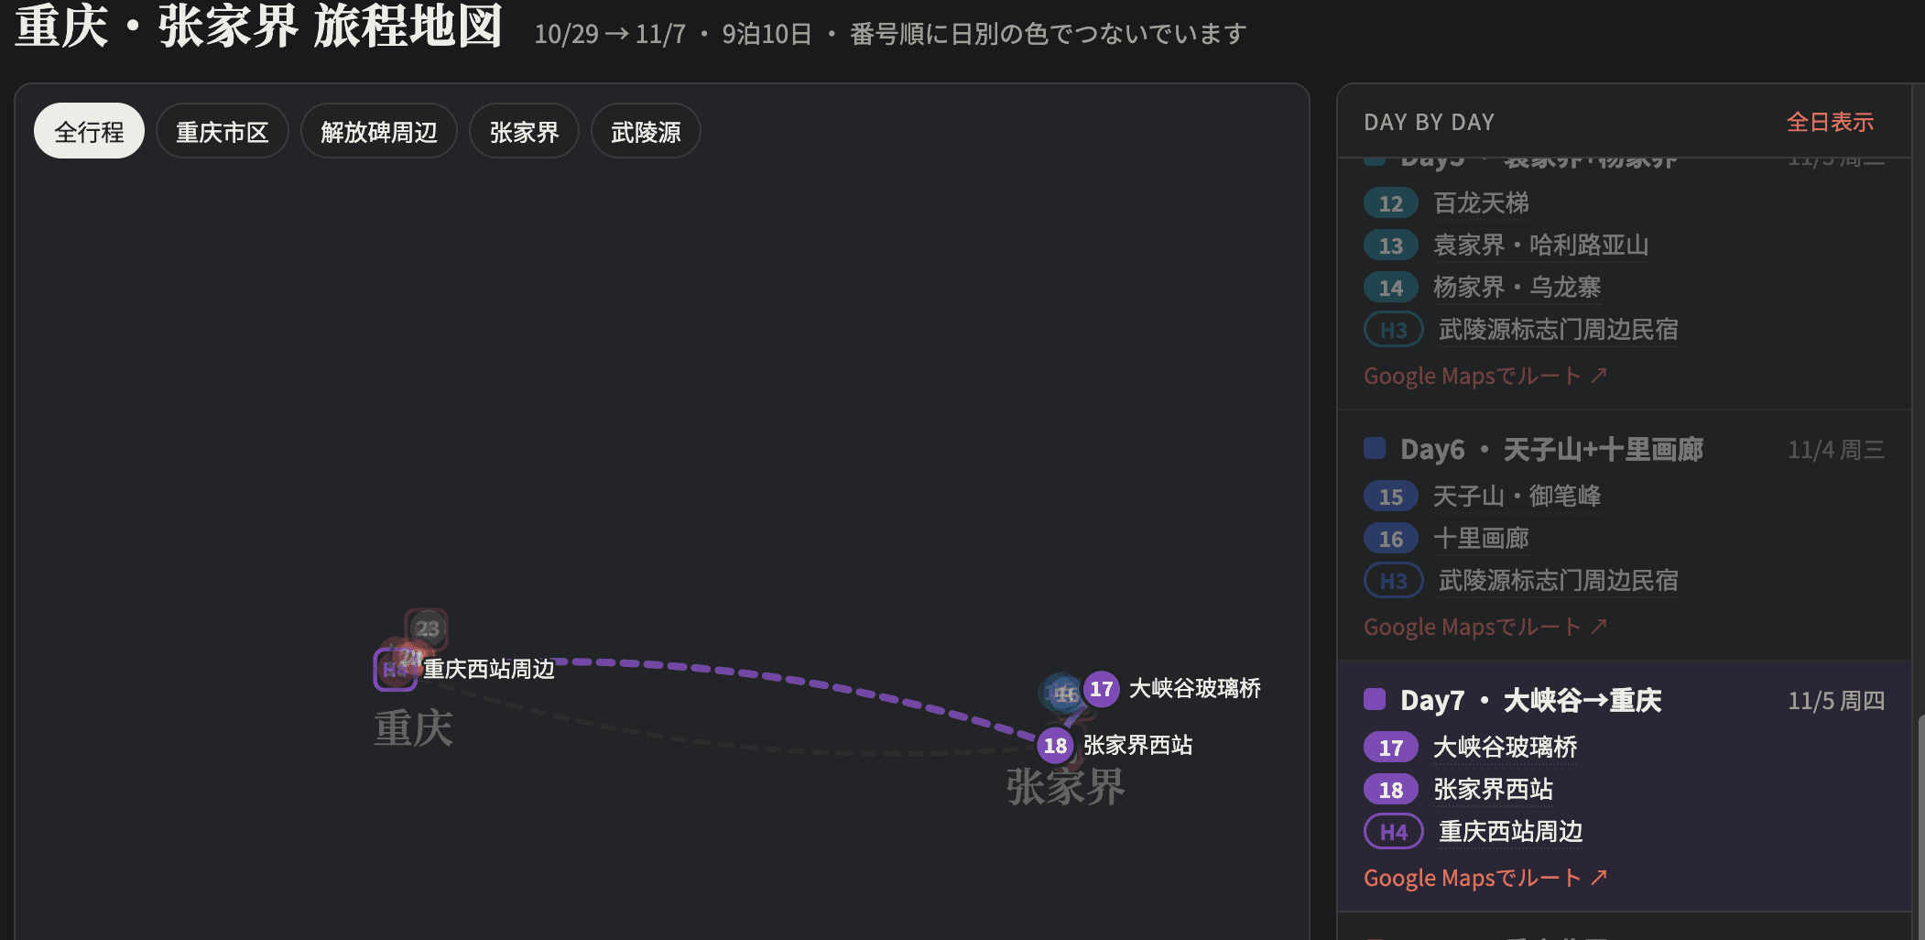Screen dimensions: 1925x940
Task: Click the Day7 purple color square
Action: pos(1374,699)
